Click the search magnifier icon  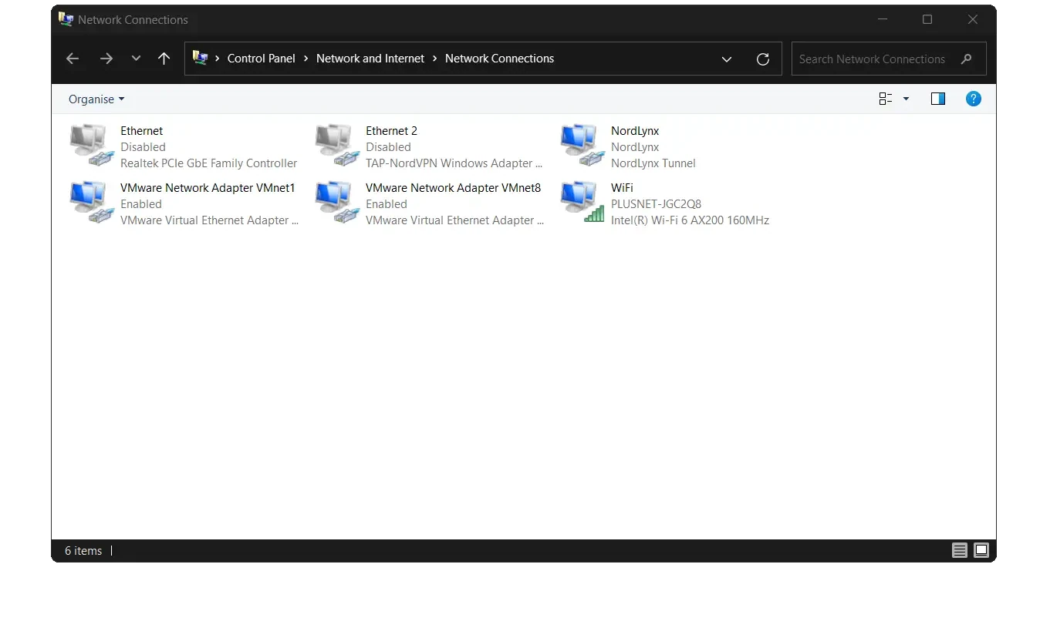[x=966, y=59]
